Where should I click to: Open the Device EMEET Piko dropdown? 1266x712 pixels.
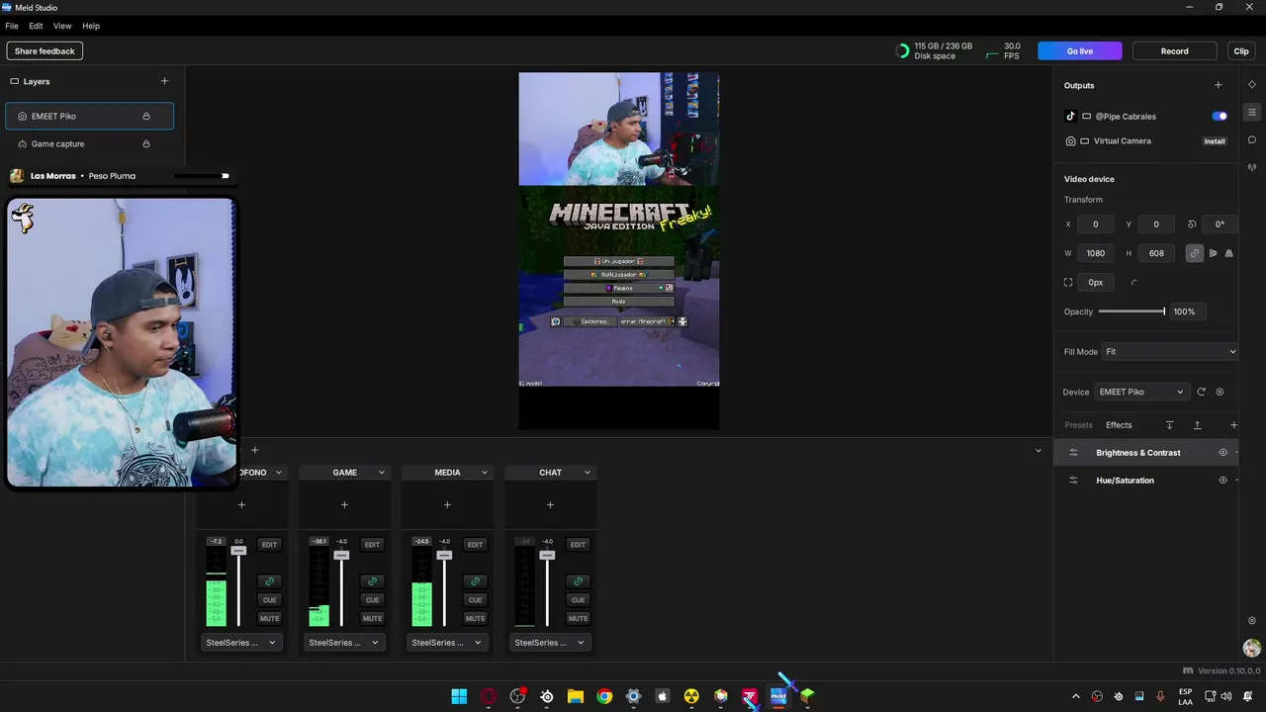click(x=1140, y=392)
